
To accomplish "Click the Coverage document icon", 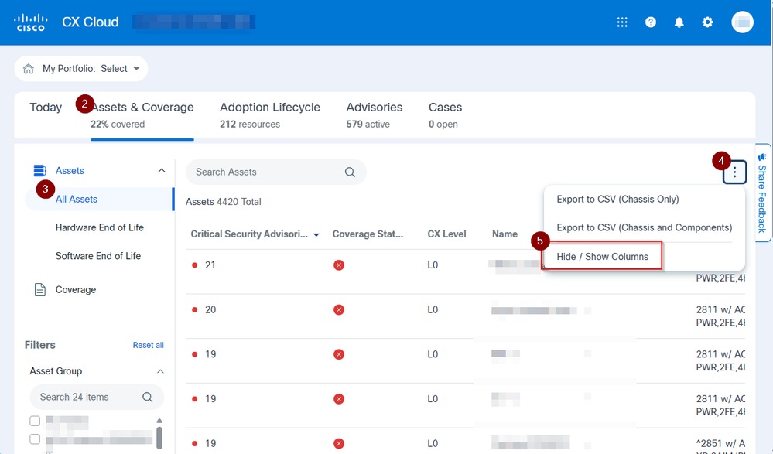I will 40,290.
